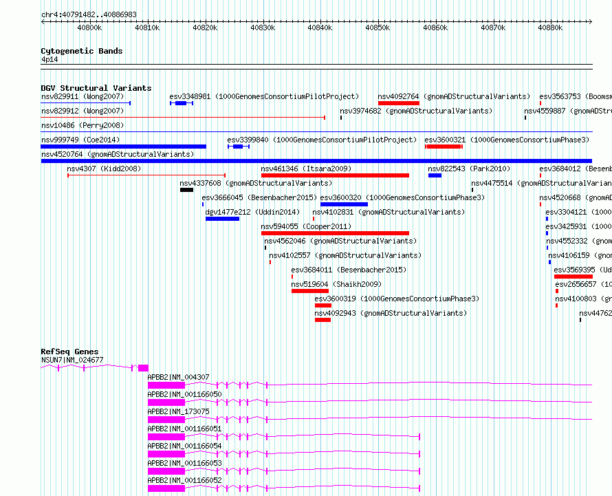
Task: Click the APBB2|NM_001166054 transcript label
Action: (x=184, y=446)
